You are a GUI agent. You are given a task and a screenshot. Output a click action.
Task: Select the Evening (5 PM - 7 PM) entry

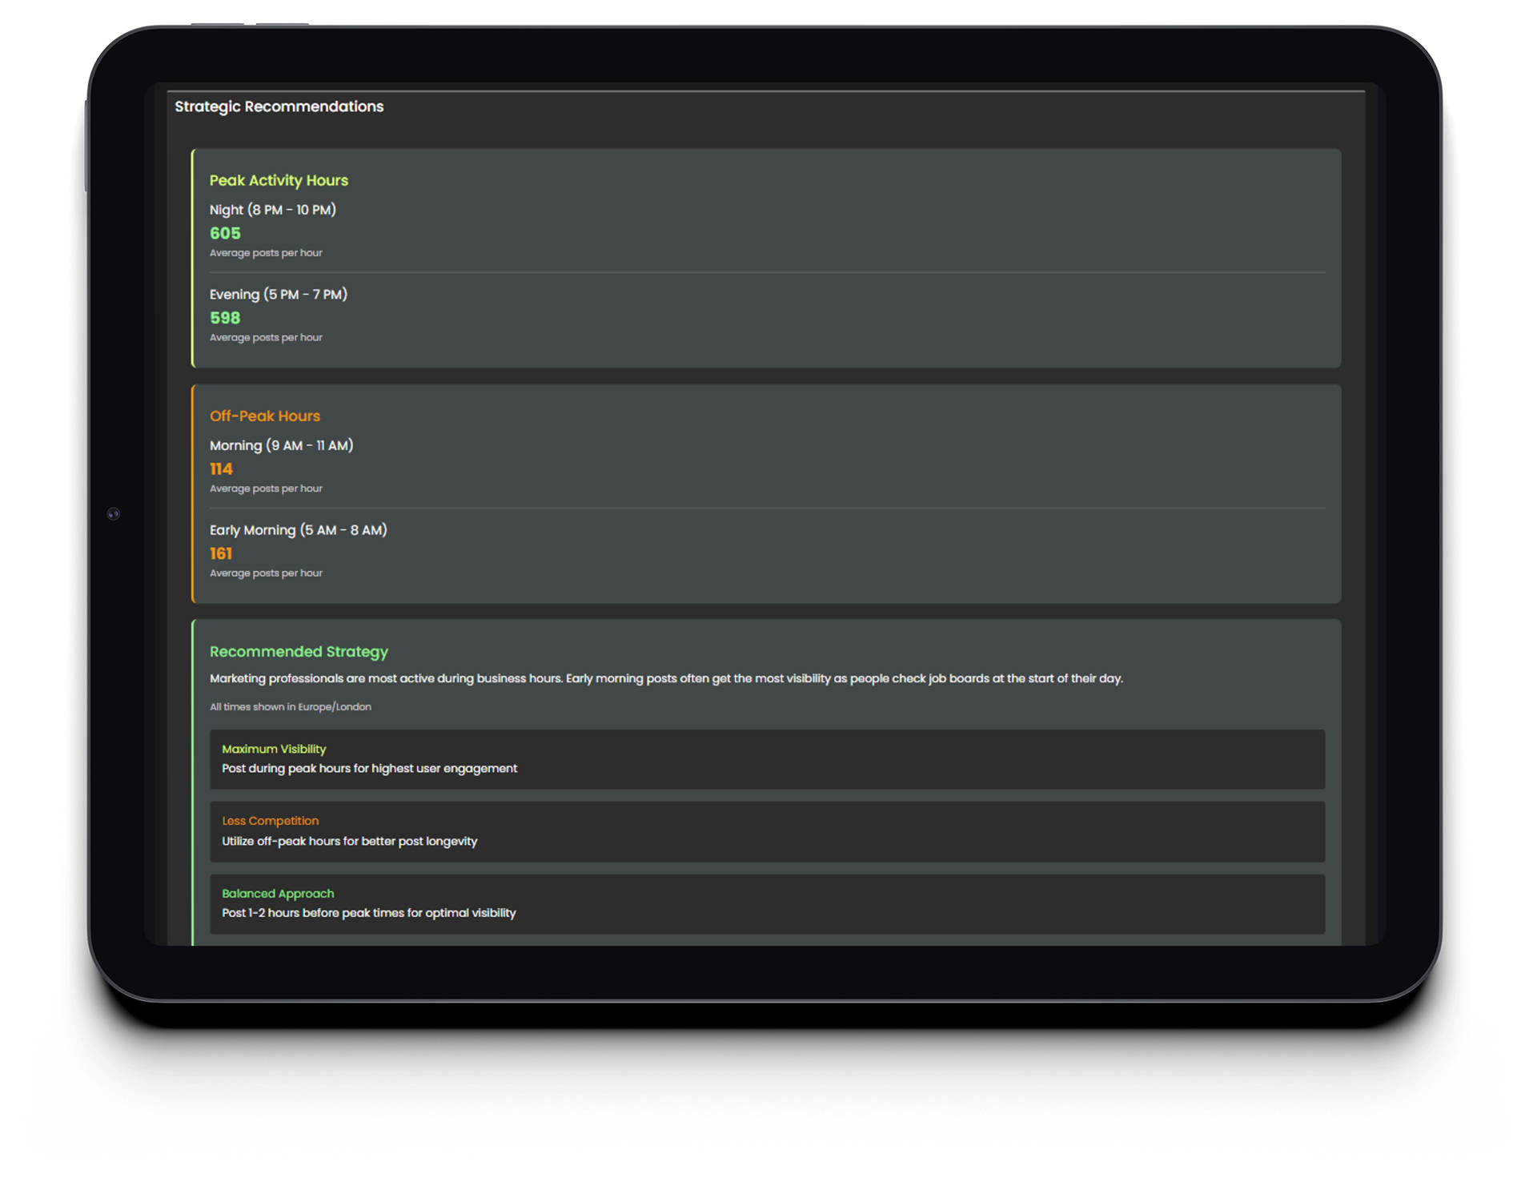pyautogui.click(x=278, y=295)
